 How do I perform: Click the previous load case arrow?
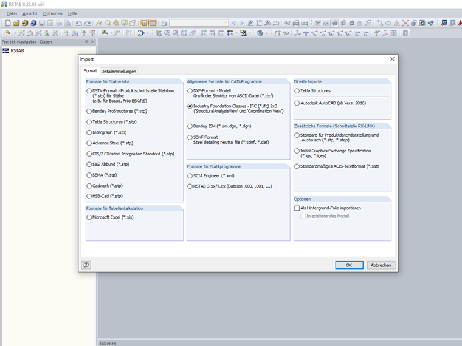click(x=234, y=23)
